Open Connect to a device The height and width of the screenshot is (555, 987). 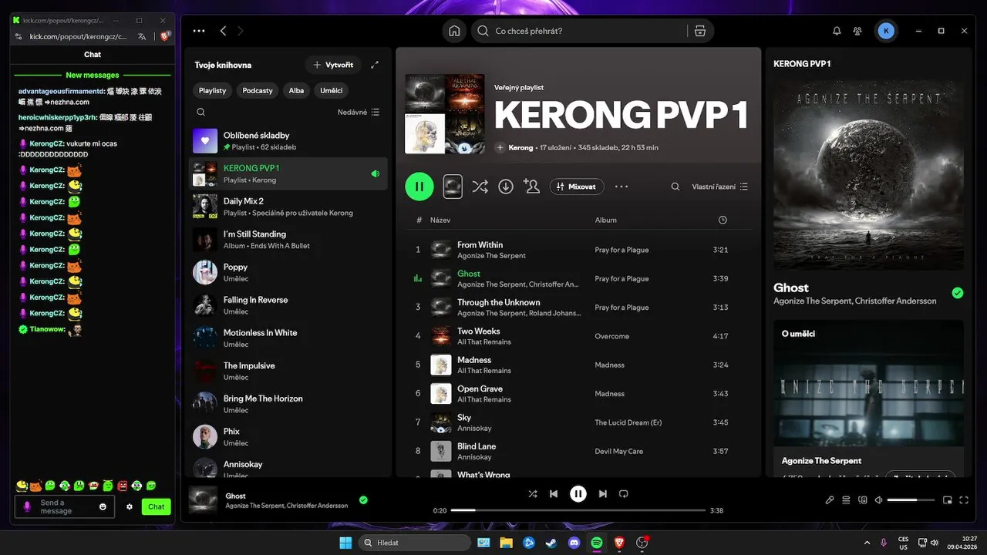[x=863, y=500]
